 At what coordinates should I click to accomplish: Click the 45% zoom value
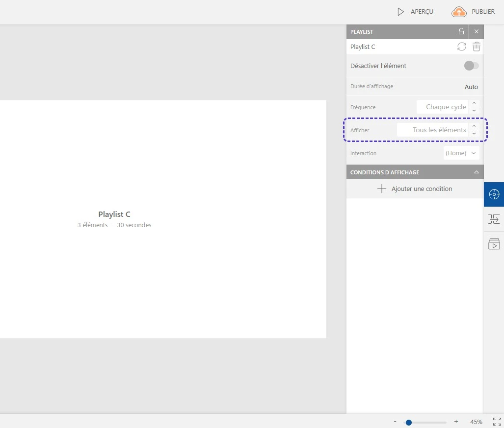[476, 422]
